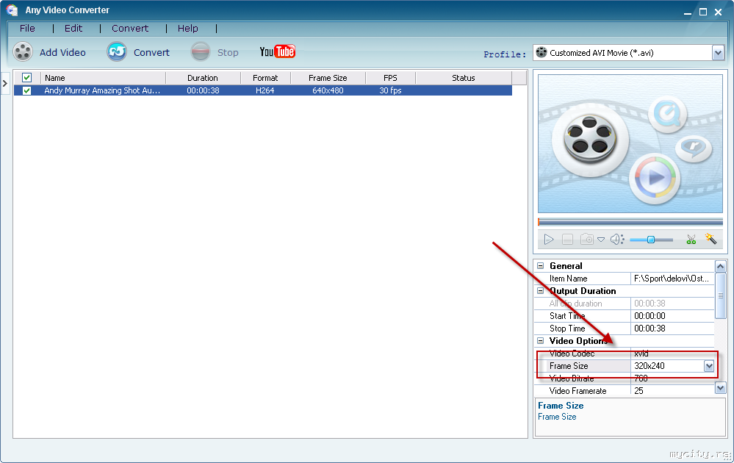Image resolution: width=734 pixels, height=463 pixels.
Task: Open the Profile dropdown arrow
Action: (718, 53)
